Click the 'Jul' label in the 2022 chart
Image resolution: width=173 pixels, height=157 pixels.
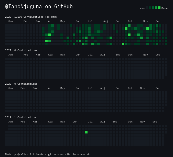point(90,21)
